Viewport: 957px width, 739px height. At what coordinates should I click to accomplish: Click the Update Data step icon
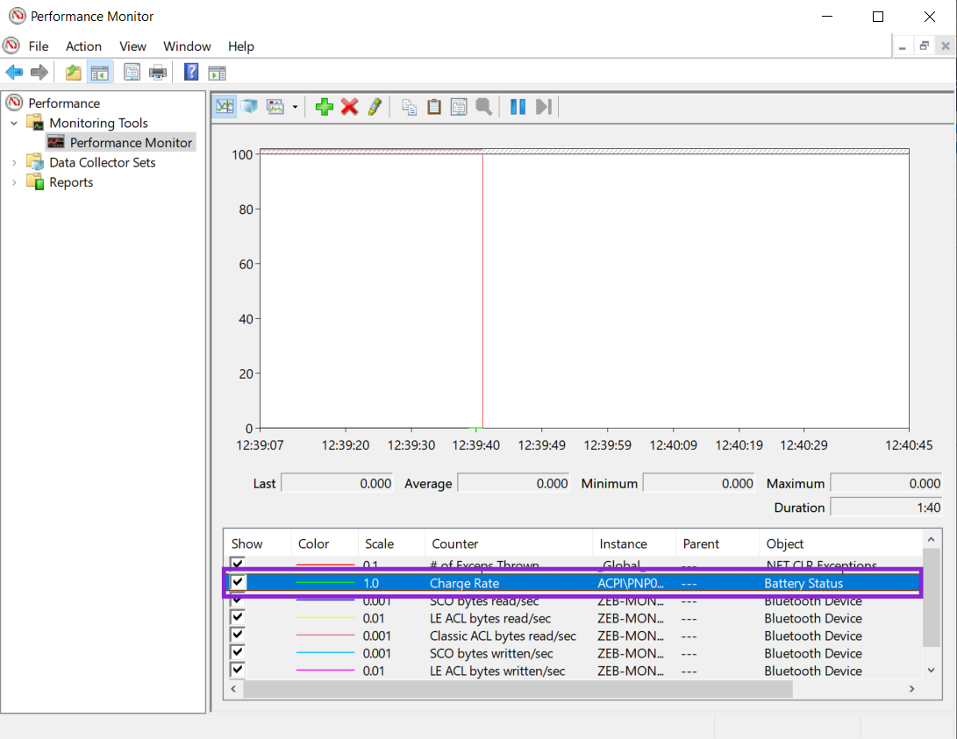[x=544, y=107]
